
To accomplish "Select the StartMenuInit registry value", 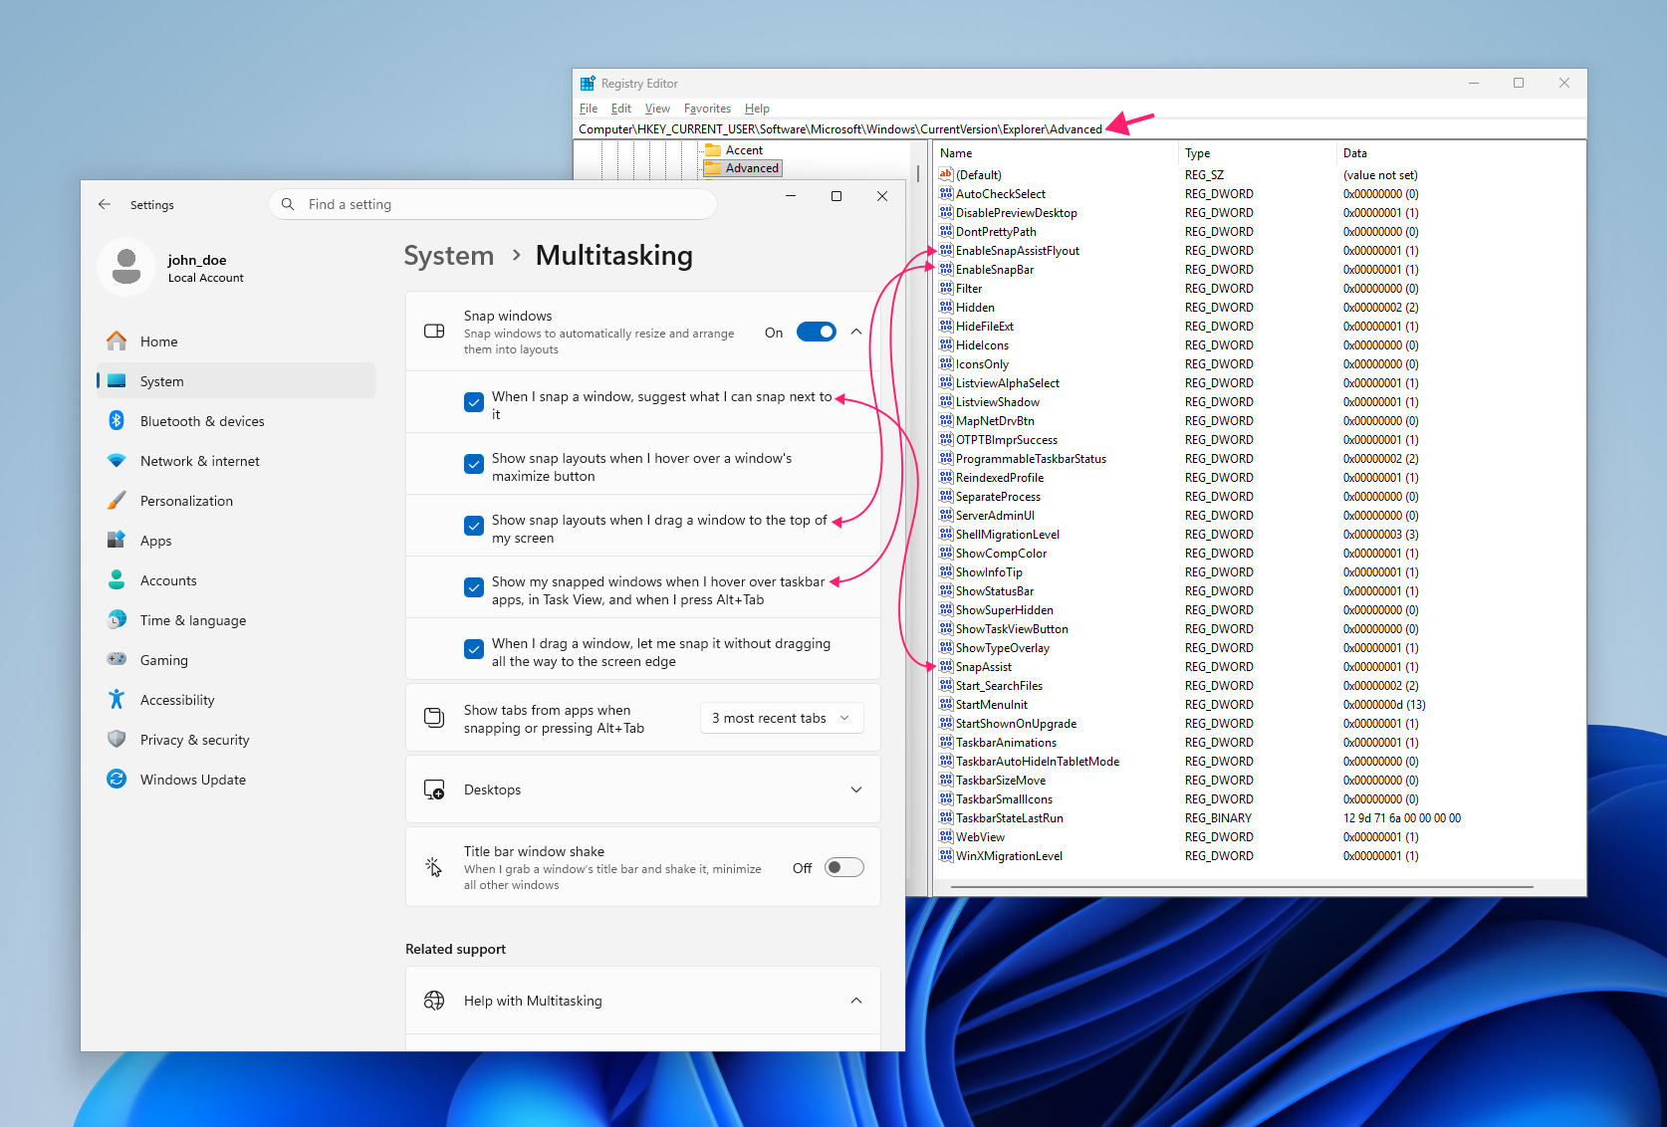I will tap(991, 705).
